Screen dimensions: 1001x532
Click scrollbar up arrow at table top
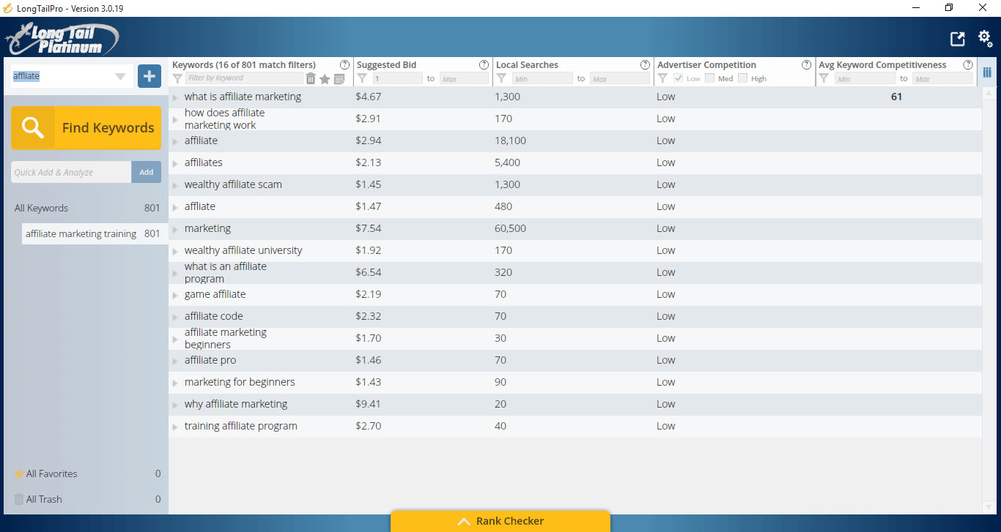coord(989,94)
